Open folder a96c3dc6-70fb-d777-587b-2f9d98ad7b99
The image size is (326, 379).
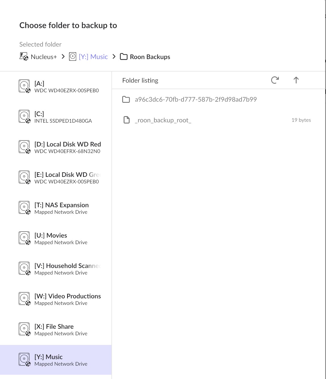[196, 100]
